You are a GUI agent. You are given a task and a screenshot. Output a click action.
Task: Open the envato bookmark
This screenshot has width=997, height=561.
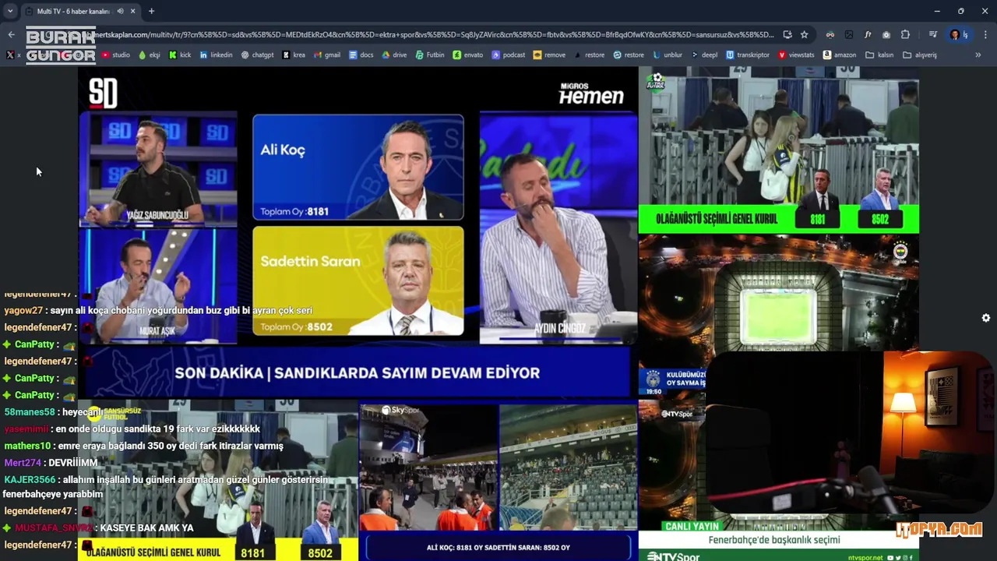coord(467,55)
